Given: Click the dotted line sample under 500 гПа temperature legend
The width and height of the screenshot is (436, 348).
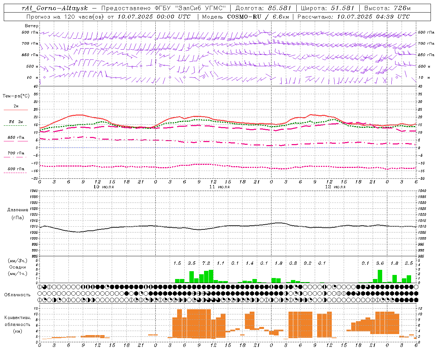Looking at the screenshot, I should pyautogui.click(x=15, y=173).
